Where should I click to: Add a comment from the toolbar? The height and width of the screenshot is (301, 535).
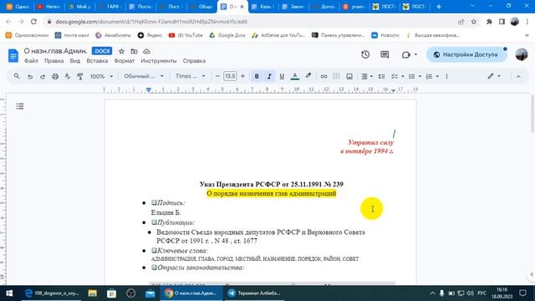click(336, 76)
